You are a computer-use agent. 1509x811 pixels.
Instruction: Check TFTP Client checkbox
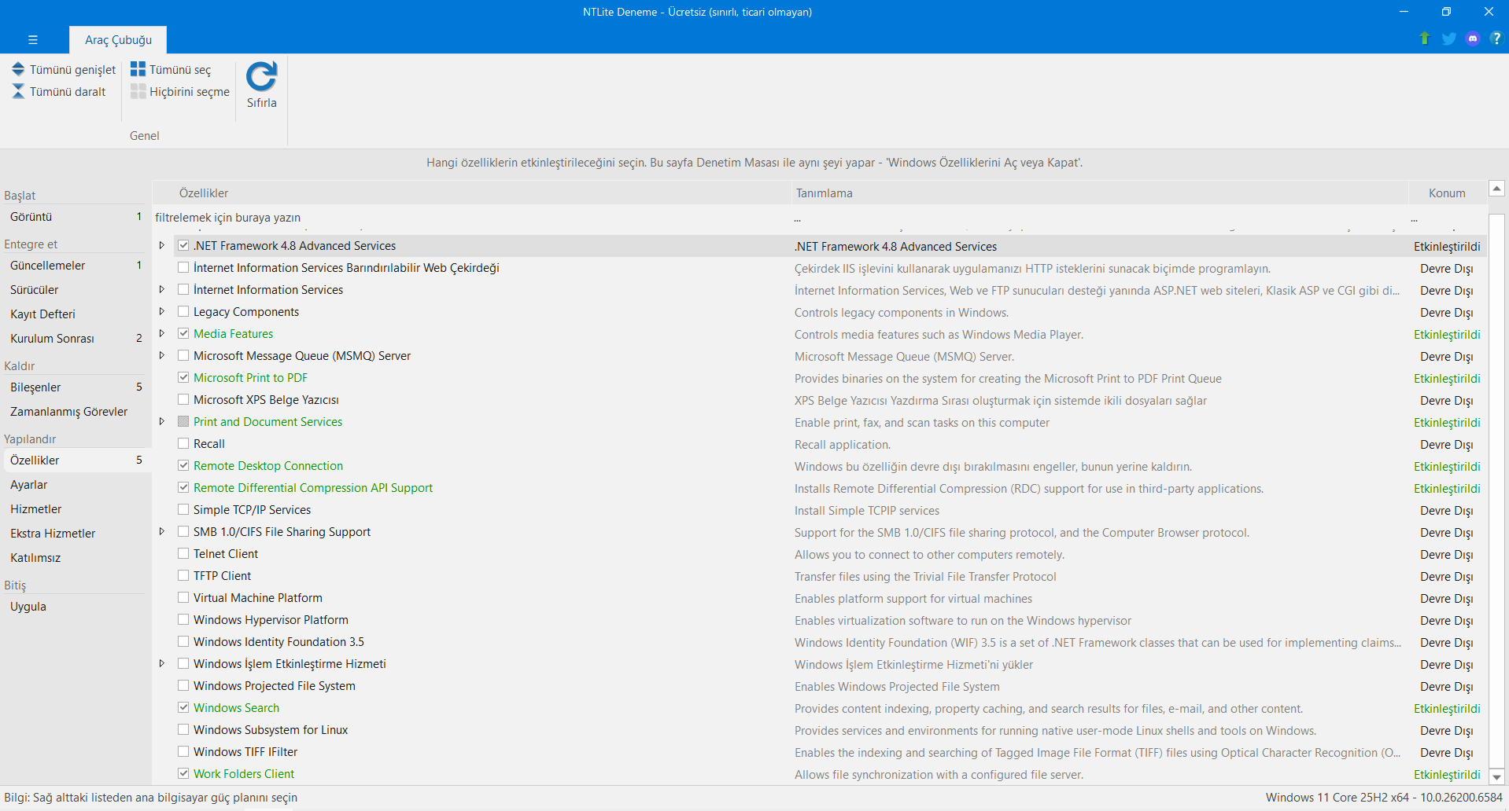183,576
